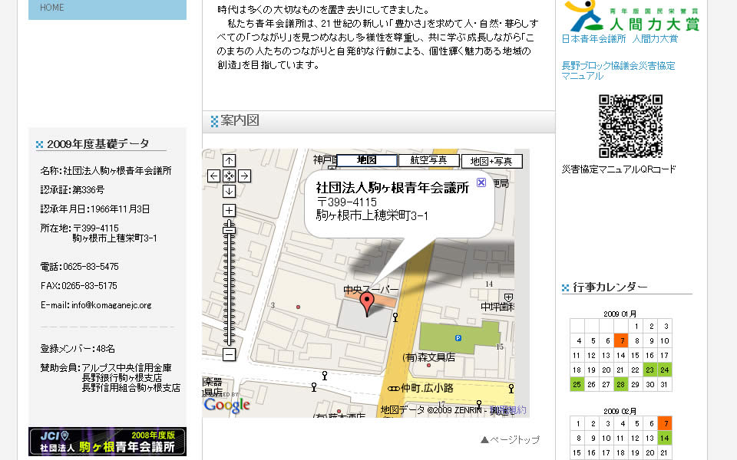
Task: Switch map to 地図+写真 hybrid view
Action: pyautogui.click(x=491, y=162)
